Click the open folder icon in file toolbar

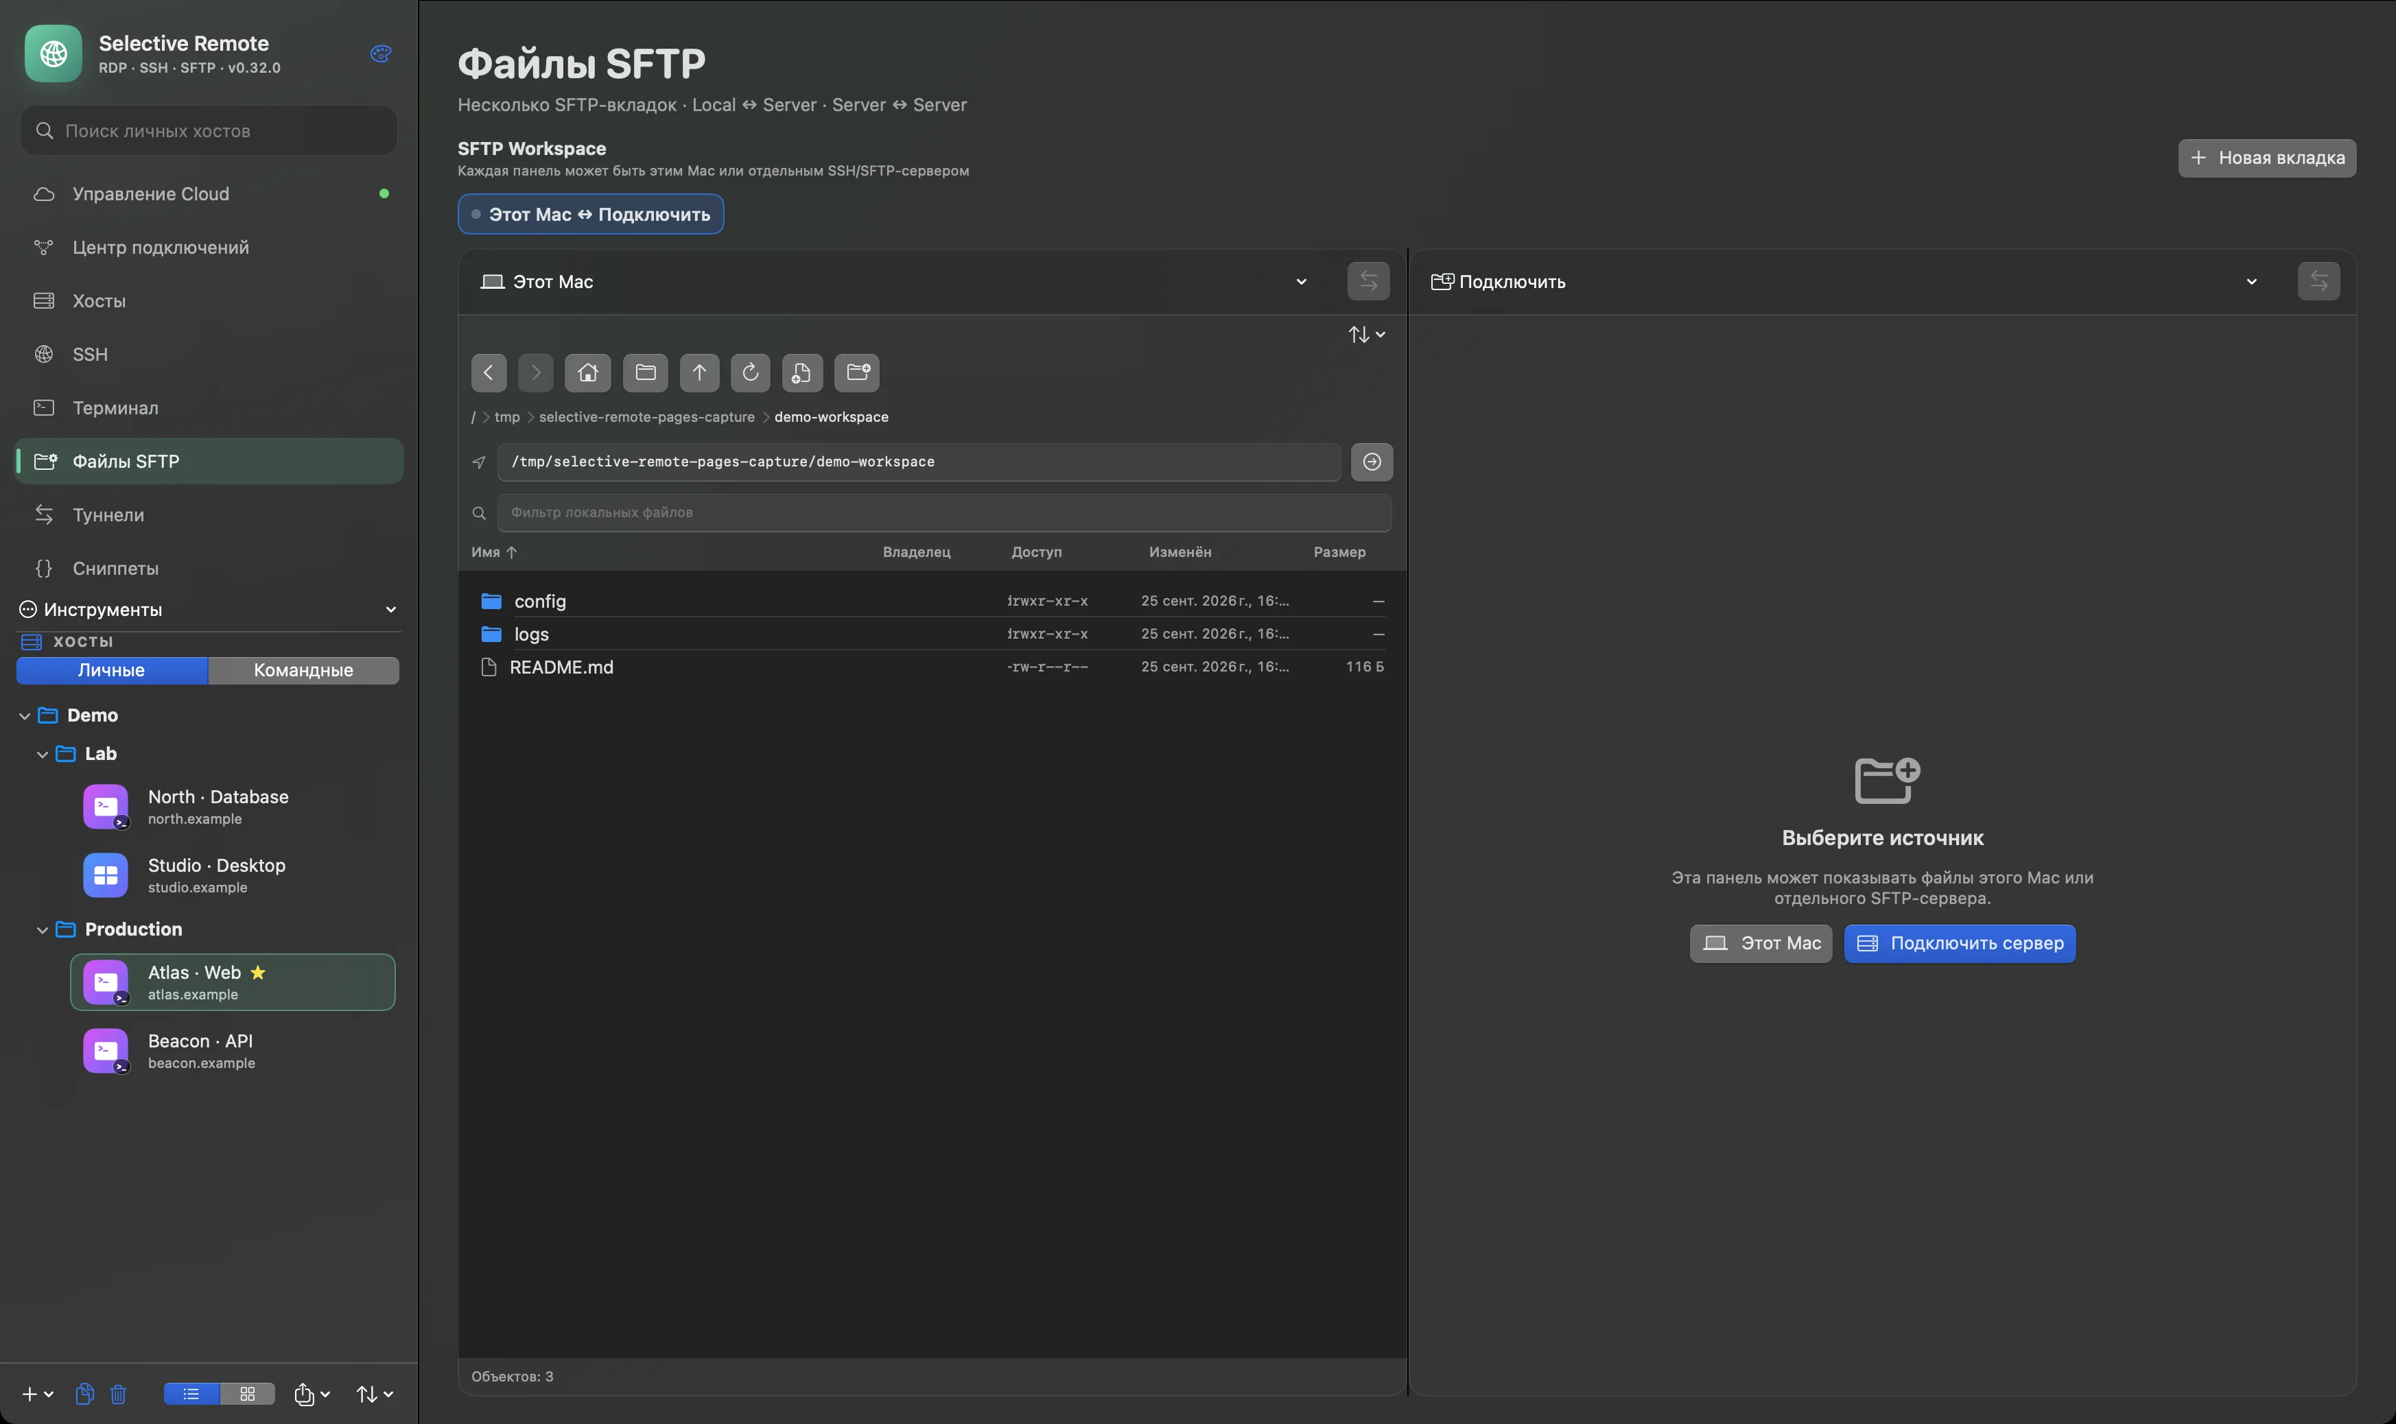coord(646,372)
